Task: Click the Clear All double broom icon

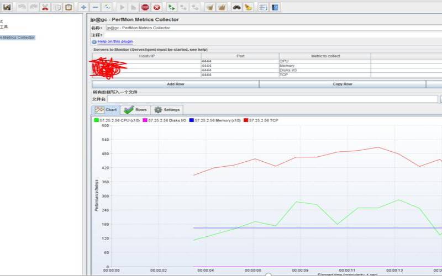Action: pyautogui.click(x=222, y=7)
